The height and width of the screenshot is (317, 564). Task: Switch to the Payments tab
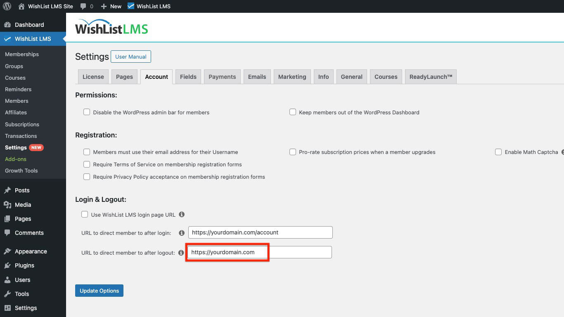point(222,76)
